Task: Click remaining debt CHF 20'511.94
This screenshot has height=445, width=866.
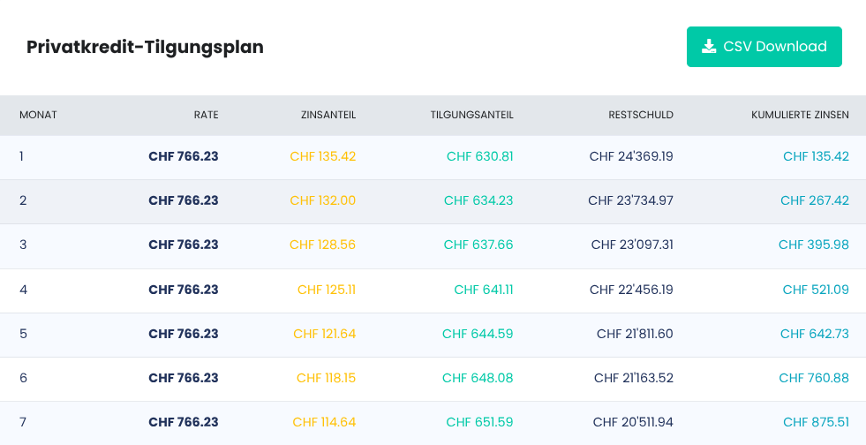Action: (x=634, y=422)
